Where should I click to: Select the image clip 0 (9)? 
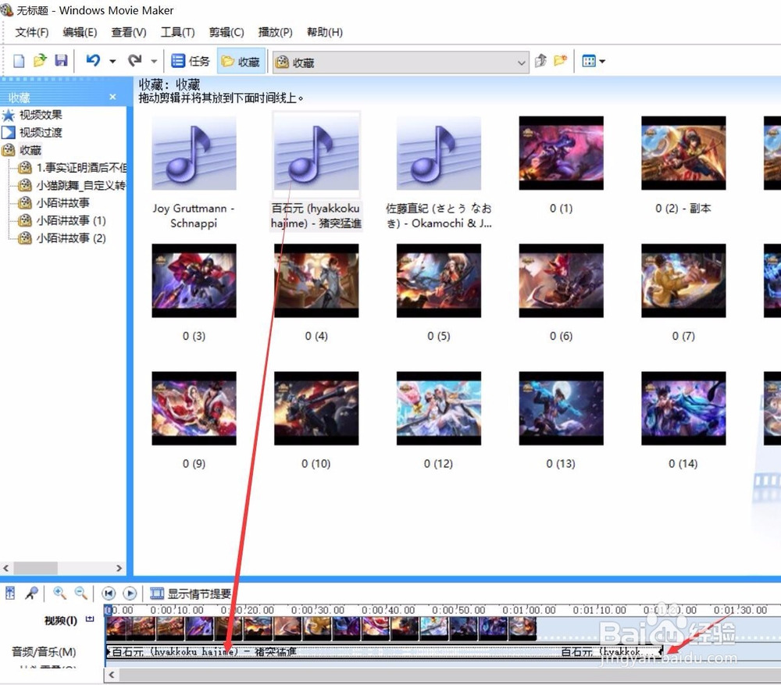click(x=194, y=409)
